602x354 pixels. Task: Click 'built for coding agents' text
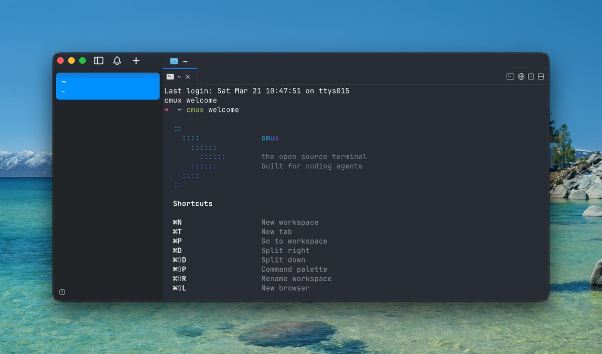[x=312, y=166]
